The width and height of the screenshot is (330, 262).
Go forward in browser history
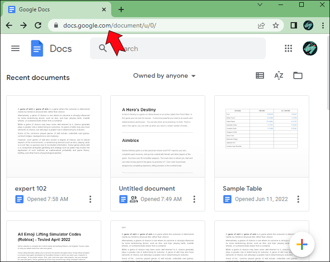(24, 25)
